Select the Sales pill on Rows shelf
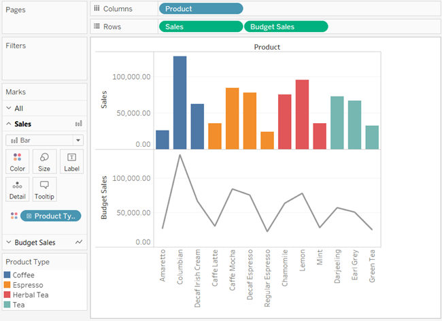The image size is (442, 321). tap(201, 27)
